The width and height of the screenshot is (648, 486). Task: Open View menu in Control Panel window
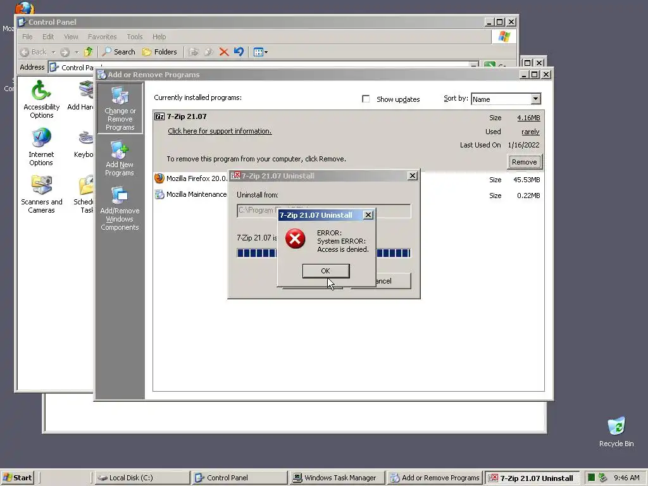tap(71, 37)
